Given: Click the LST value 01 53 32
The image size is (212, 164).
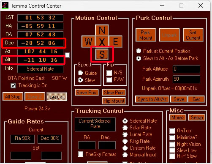Looking at the screenshot, I should [40, 18].
